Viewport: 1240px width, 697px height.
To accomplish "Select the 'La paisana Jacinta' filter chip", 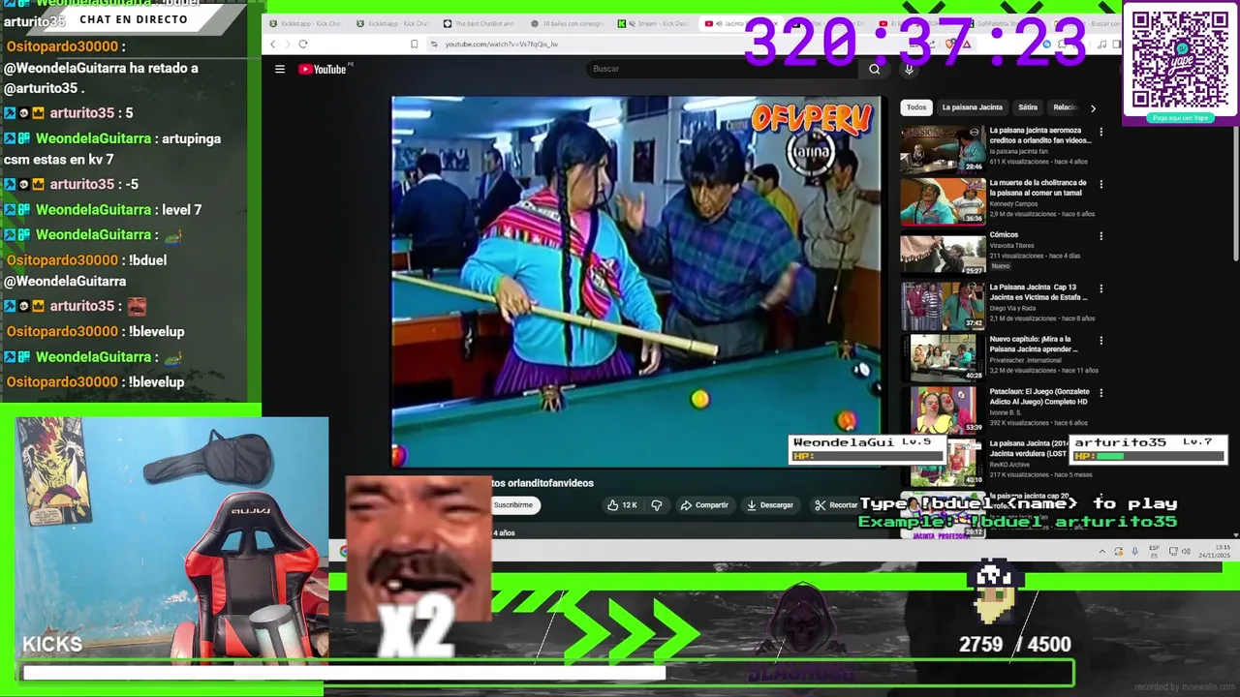I will pos(972,107).
